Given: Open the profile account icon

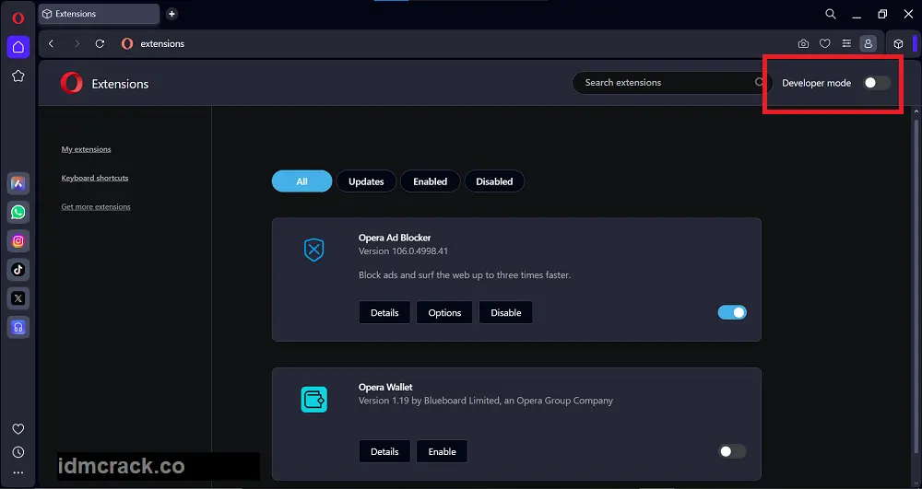Looking at the screenshot, I should coord(868,43).
